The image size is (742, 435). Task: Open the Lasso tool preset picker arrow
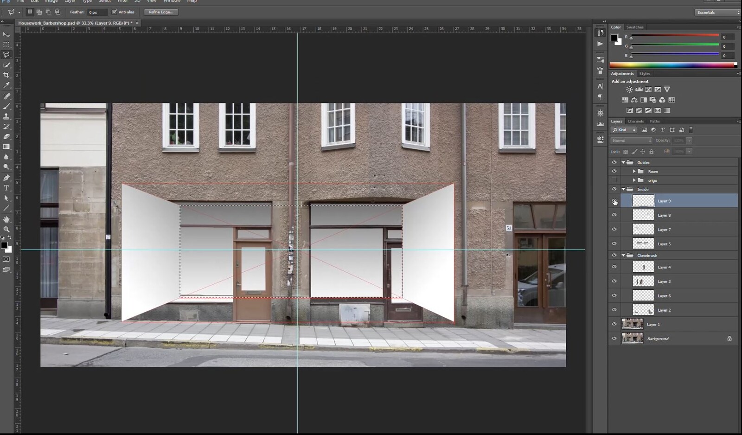click(19, 13)
